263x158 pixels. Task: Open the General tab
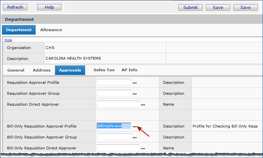click(16, 70)
